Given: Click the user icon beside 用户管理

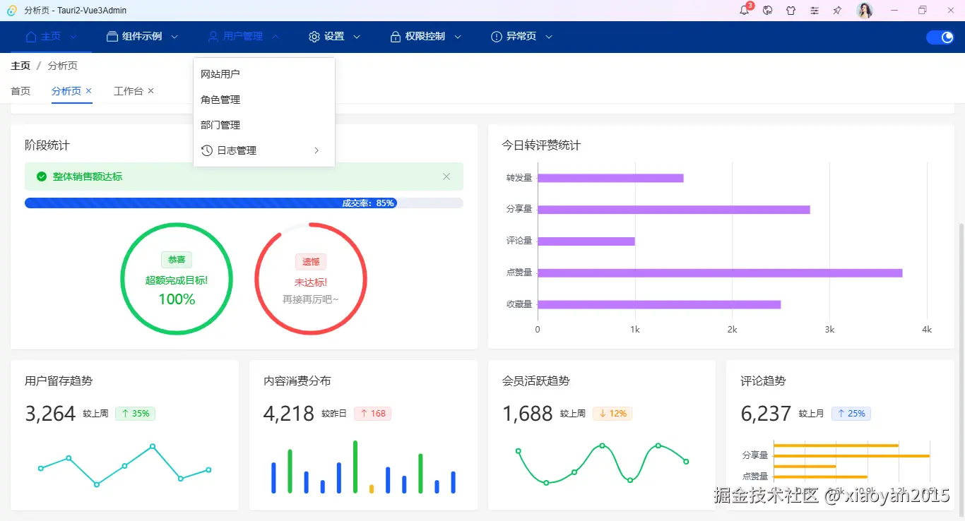Looking at the screenshot, I should (213, 36).
